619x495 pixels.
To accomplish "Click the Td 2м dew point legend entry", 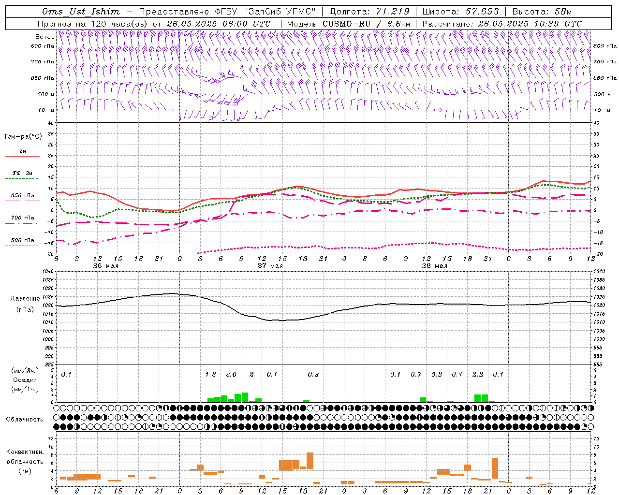I will [x=23, y=173].
